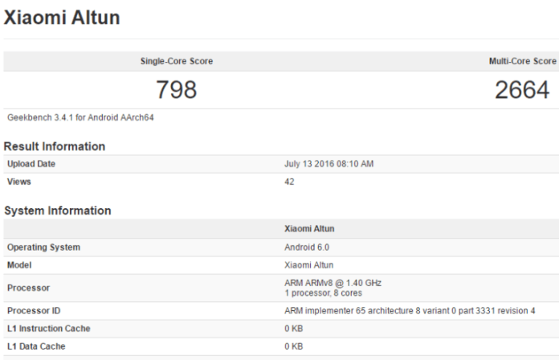
Task: Select the 'Single-Core Score' header label
Action: pyautogui.click(x=177, y=61)
